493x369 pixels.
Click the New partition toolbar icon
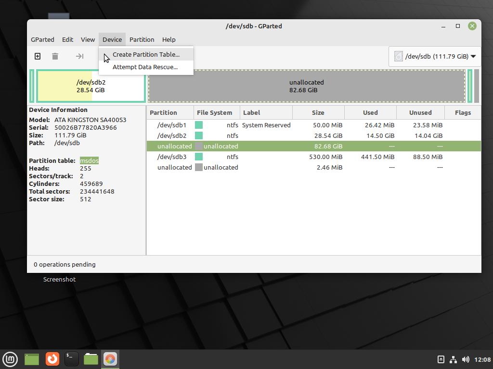38,56
